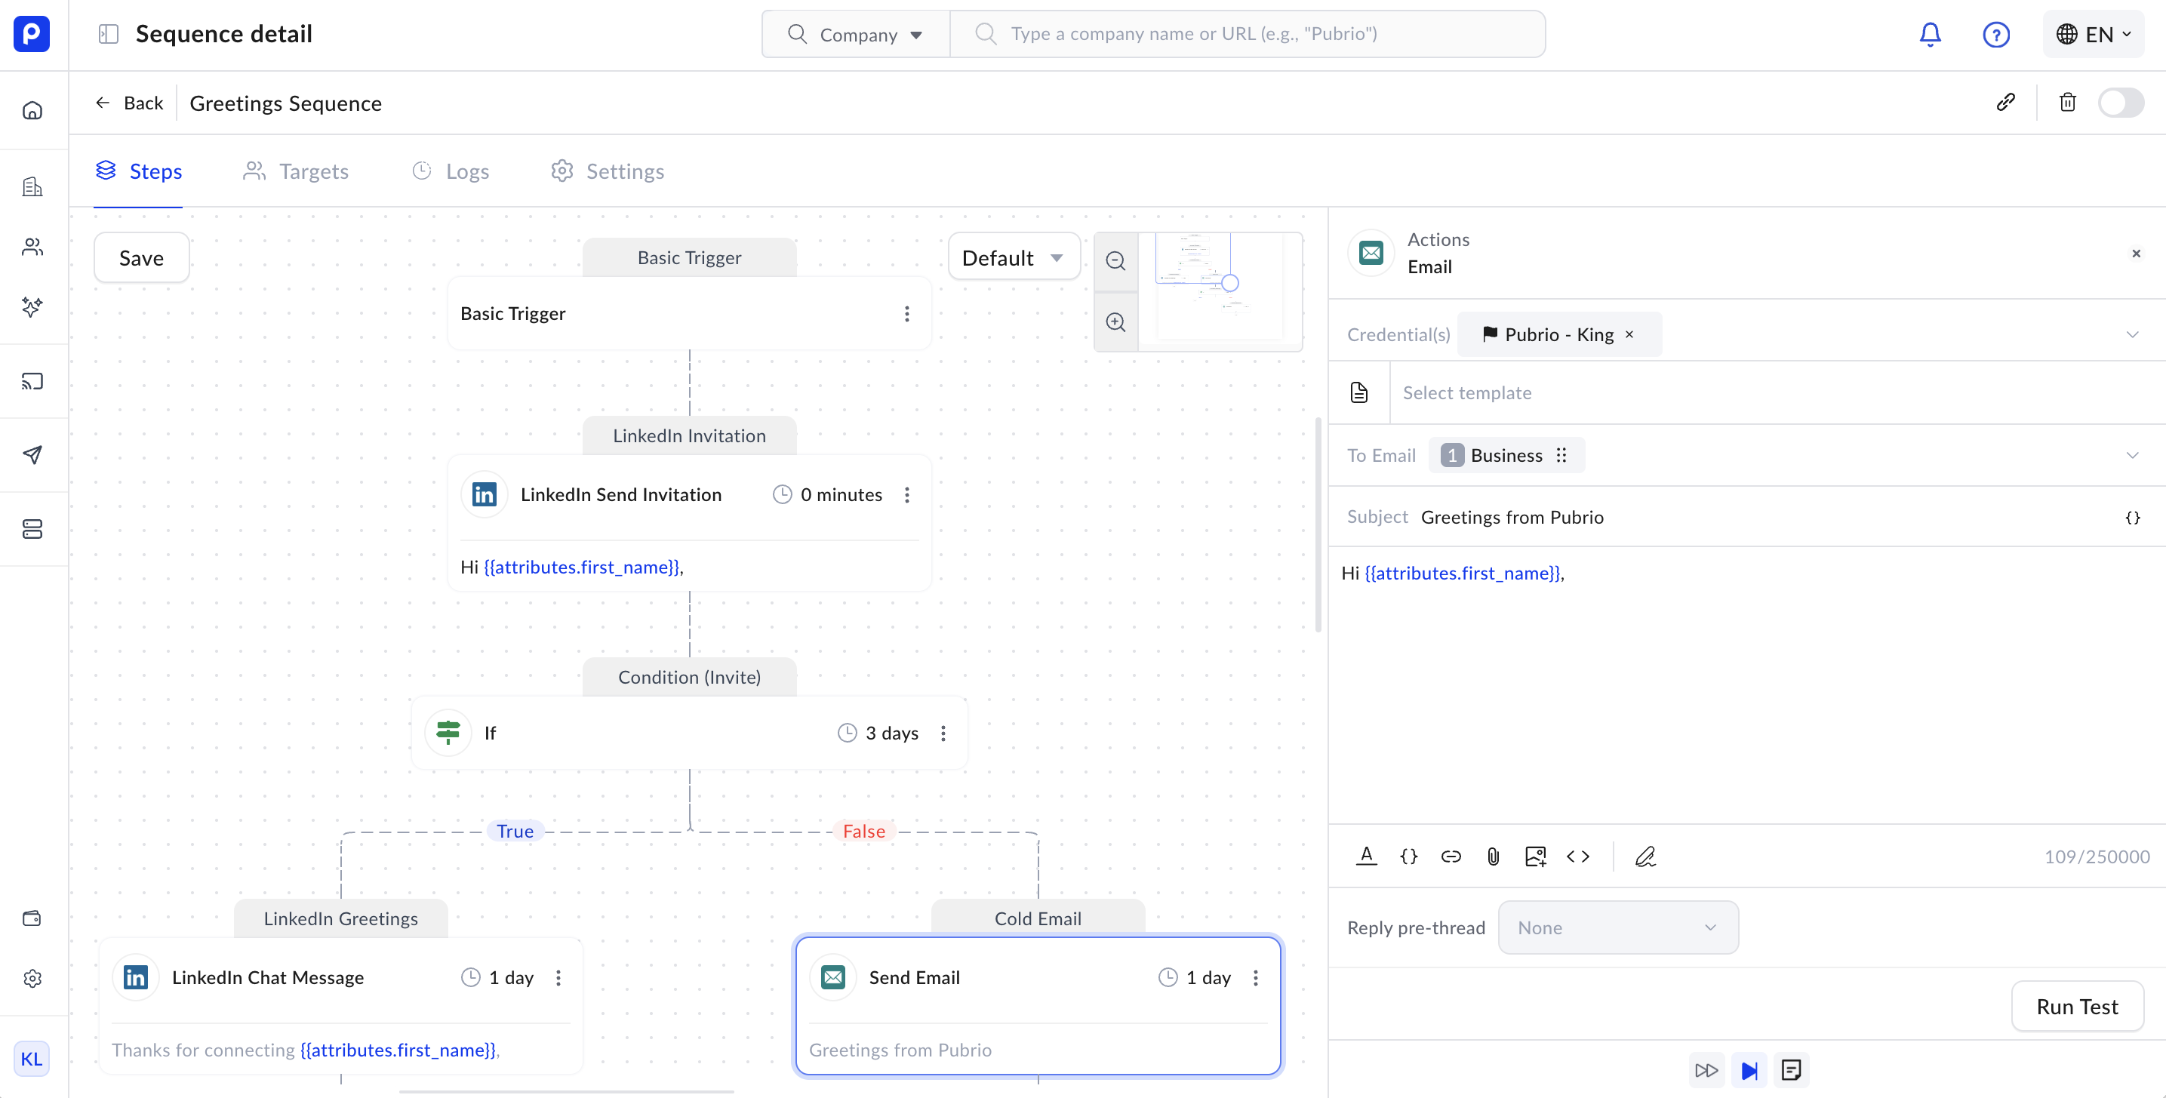The image size is (2166, 1098).
Task: Open the Home icon in the sidebar
Action: pos(32,109)
